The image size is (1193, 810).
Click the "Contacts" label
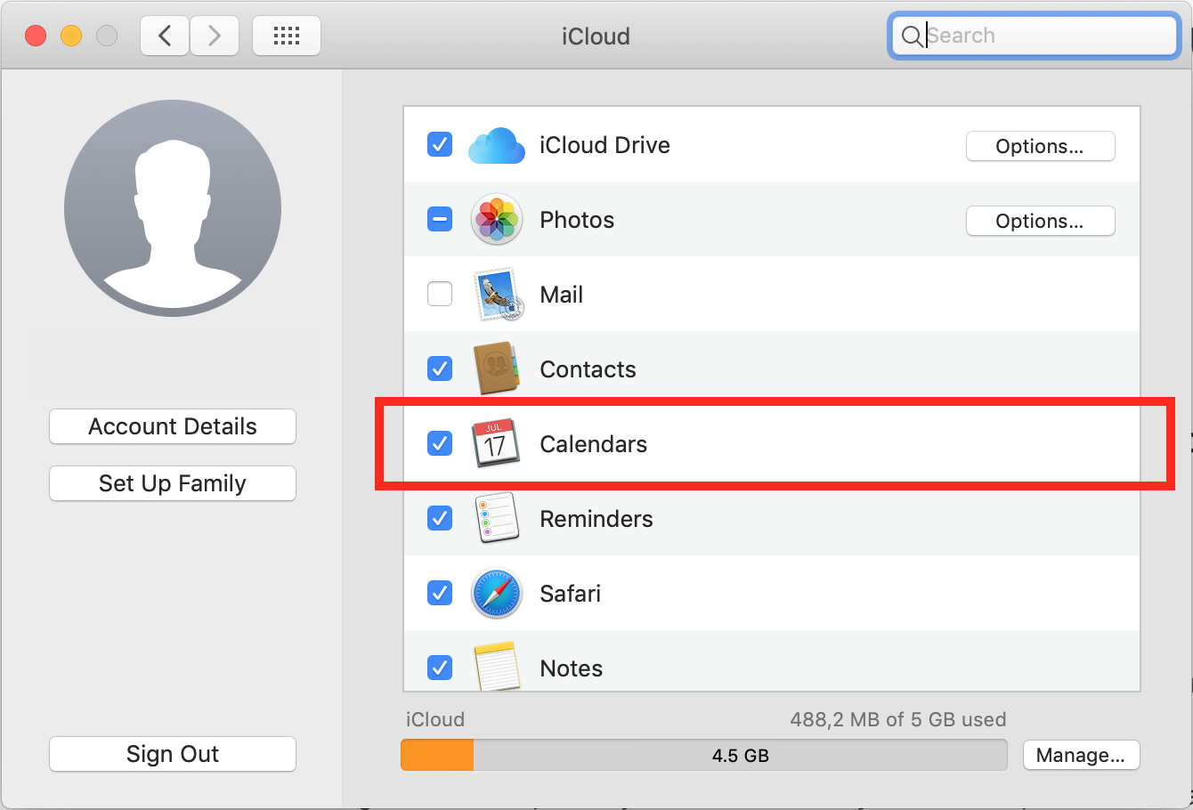point(588,369)
